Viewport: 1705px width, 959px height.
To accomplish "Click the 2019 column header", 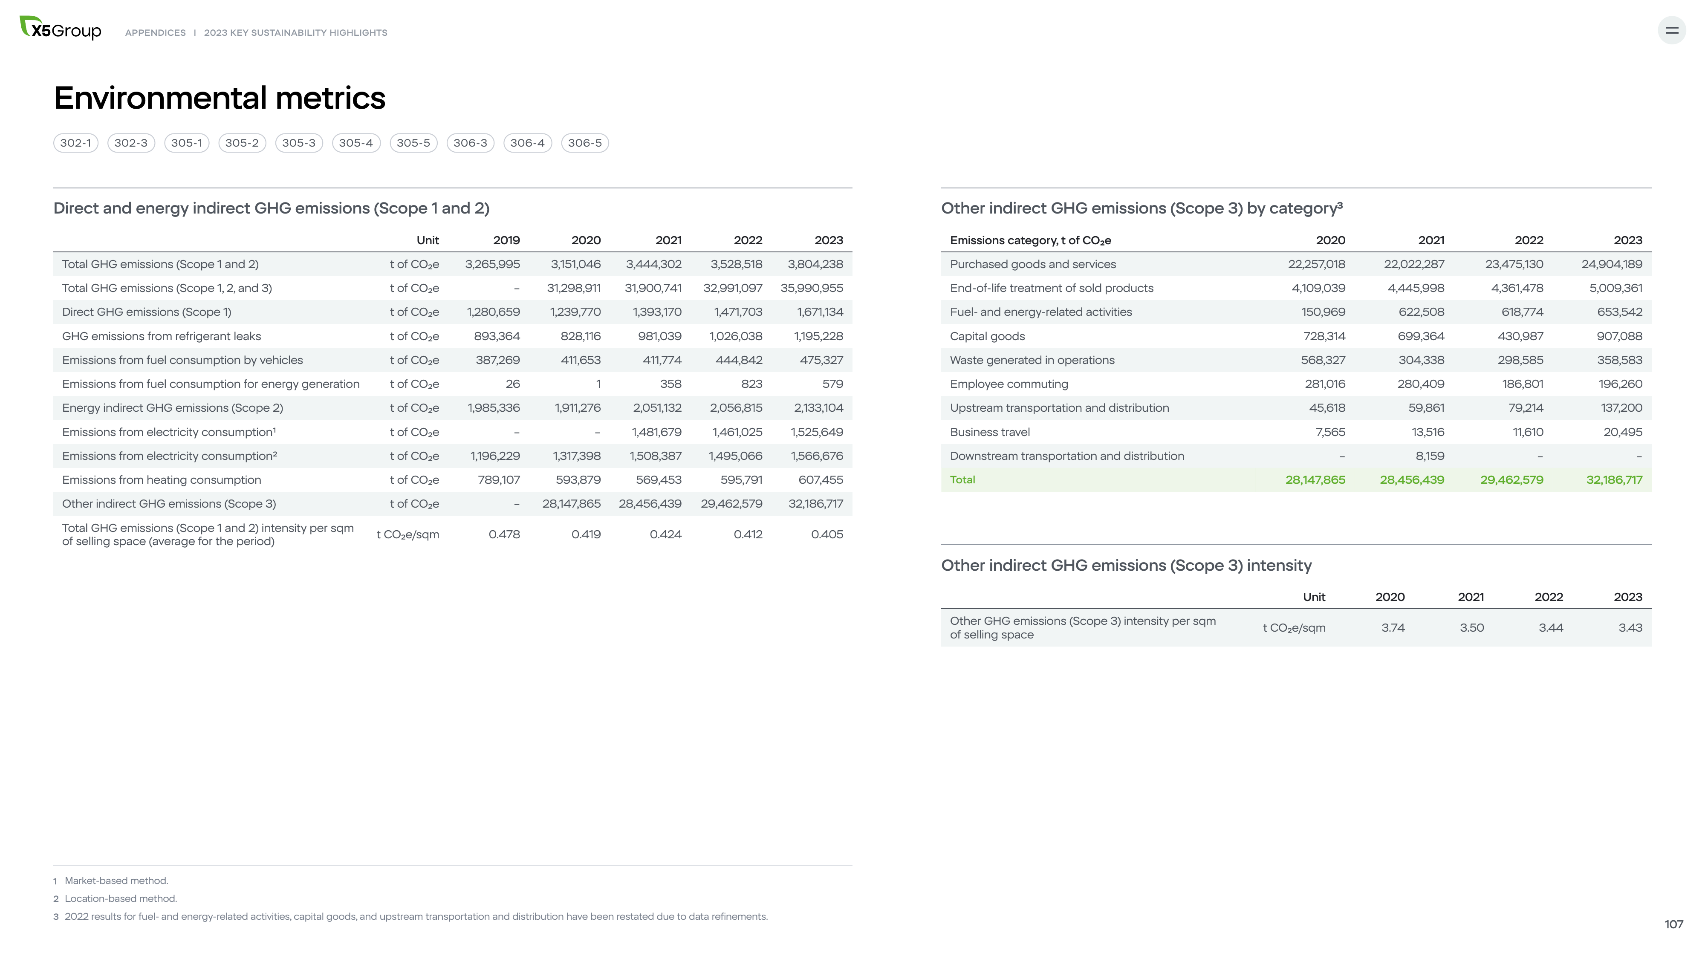I will pyautogui.click(x=506, y=240).
